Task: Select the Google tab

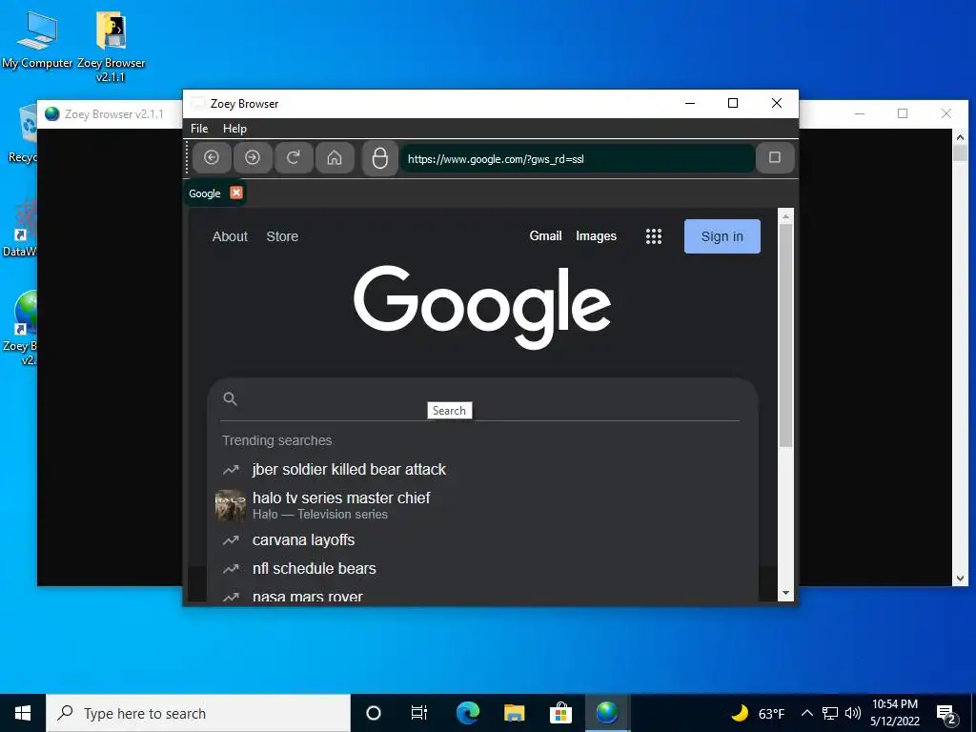Action: click(205, 193)
